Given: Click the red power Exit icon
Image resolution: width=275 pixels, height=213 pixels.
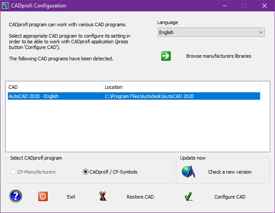Looking at the screenshot, I should click(43, 196).
